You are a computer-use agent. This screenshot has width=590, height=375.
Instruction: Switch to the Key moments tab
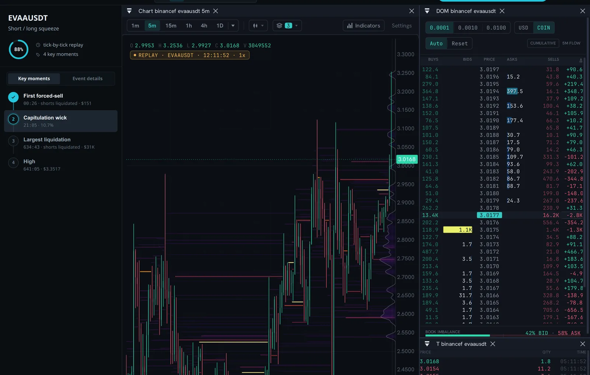pos(34,78)
